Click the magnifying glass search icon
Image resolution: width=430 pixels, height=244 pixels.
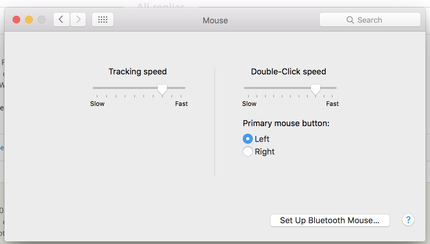(350, 20)
